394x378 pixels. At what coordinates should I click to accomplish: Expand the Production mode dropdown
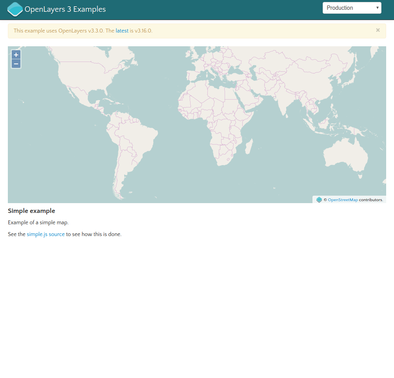click(352, 8)
